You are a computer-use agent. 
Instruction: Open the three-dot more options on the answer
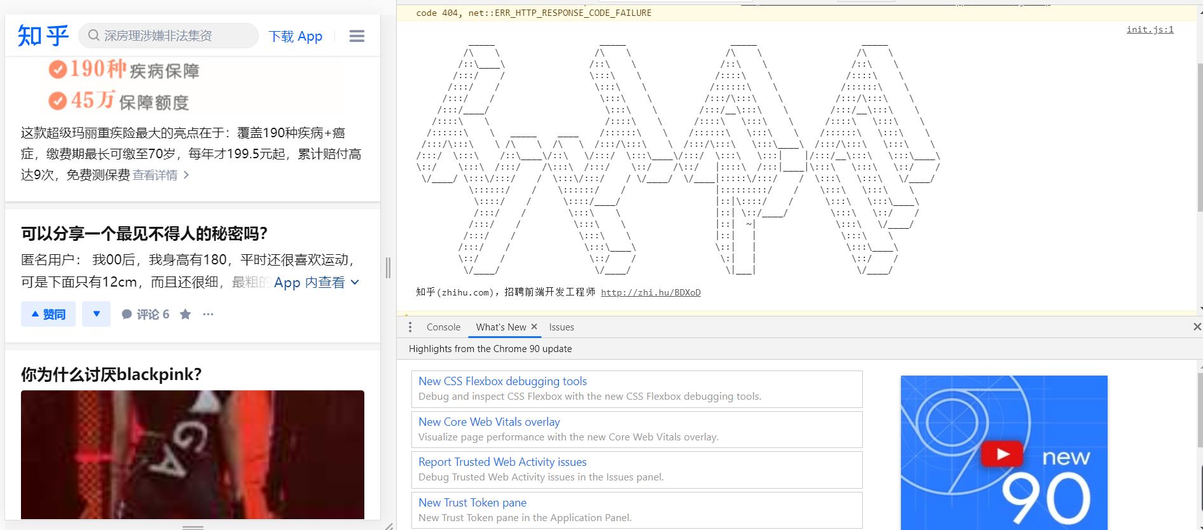[x=208, y=315]
